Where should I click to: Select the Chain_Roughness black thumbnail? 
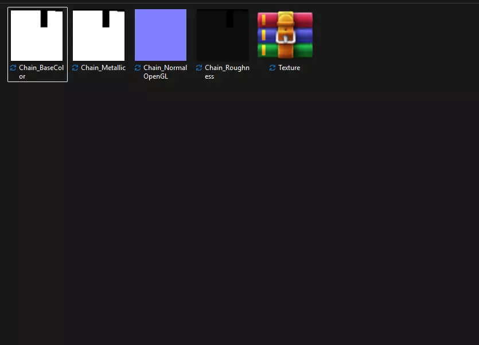pyautogui.click(x=223, y=35)
